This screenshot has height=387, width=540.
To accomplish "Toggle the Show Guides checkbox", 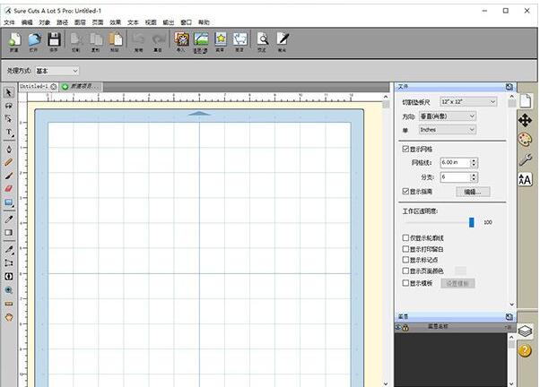I will point(405,192).
